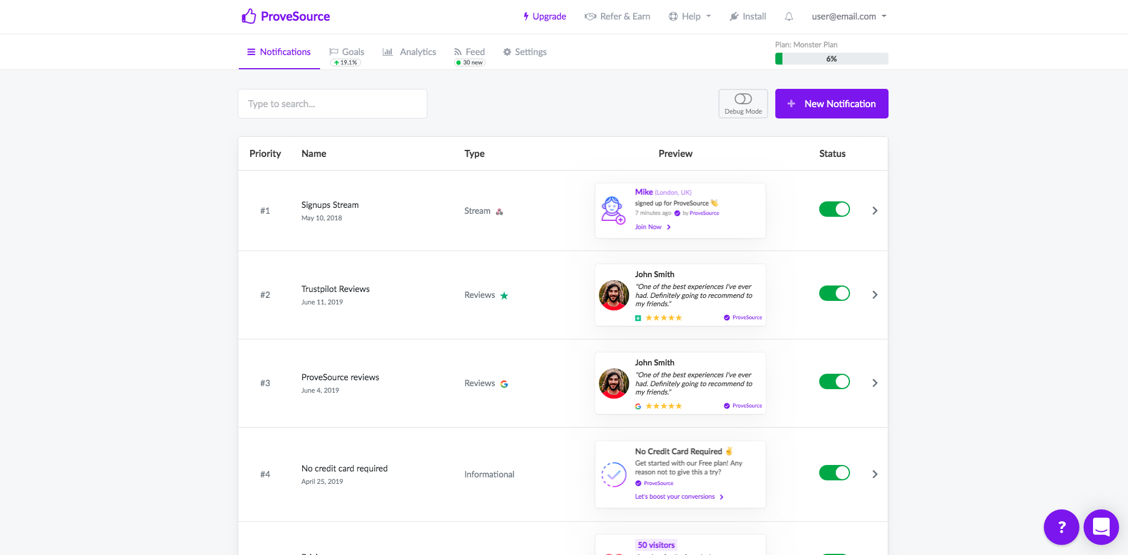Click the June 11, 2019 date
The image size is (1128, 555).
pos(322,302)
